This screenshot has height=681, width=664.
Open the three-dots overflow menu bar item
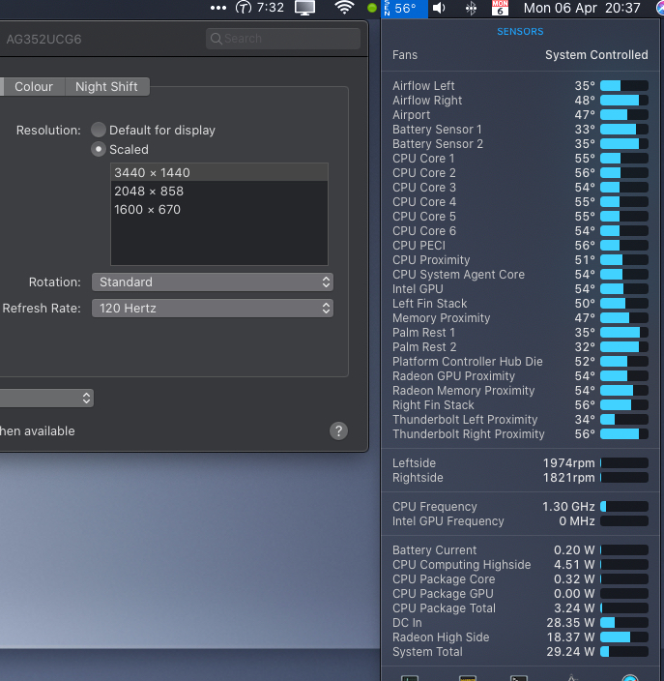click(x=217, y=8)
